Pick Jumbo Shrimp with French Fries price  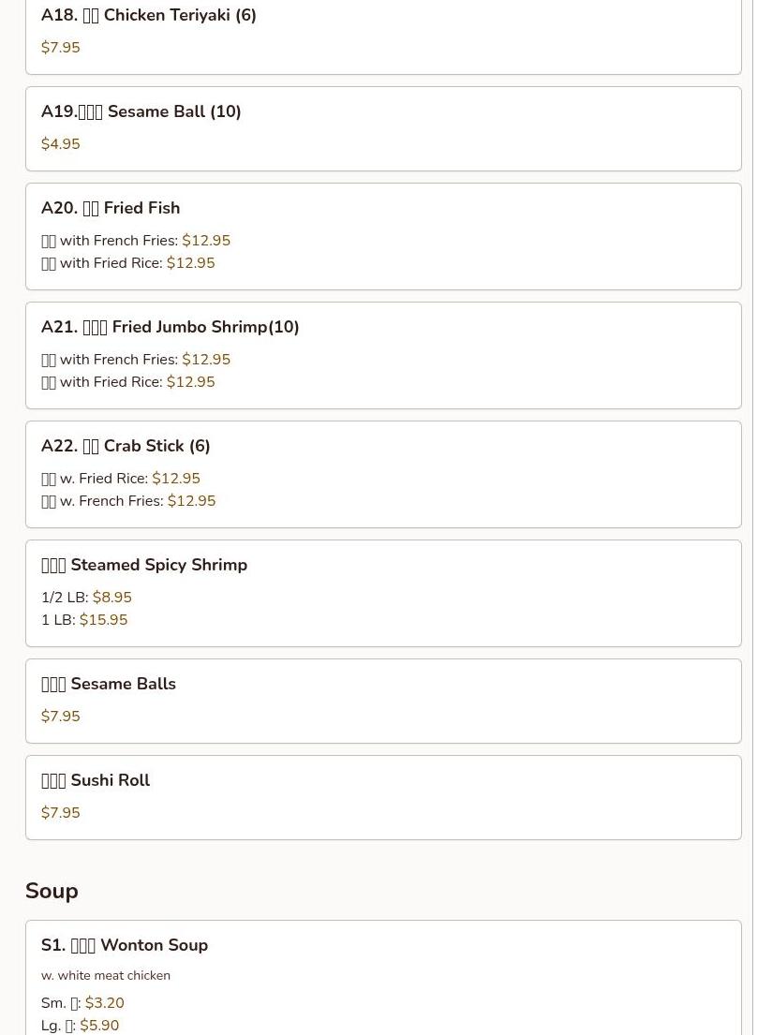click(206, 359)
